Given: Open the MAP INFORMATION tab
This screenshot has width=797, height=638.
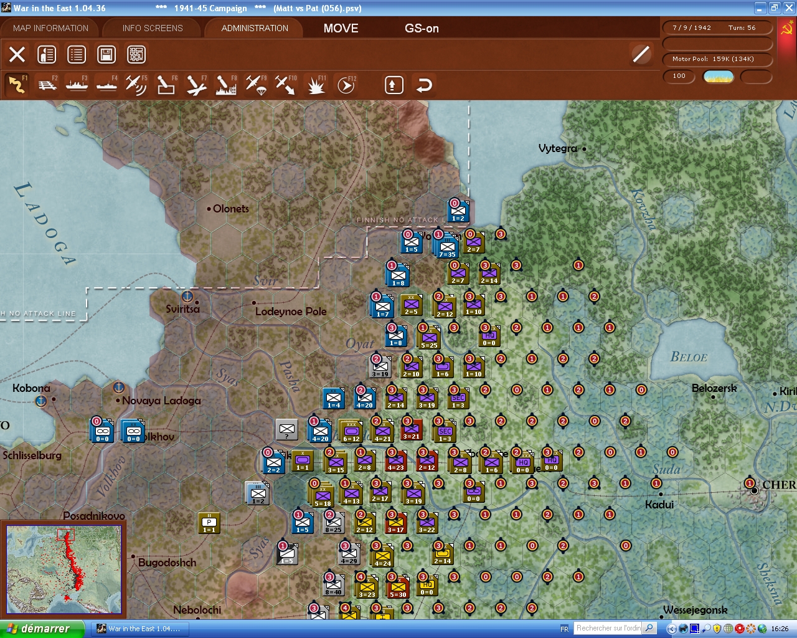Looking at the screenshot, I should point(50,28).
